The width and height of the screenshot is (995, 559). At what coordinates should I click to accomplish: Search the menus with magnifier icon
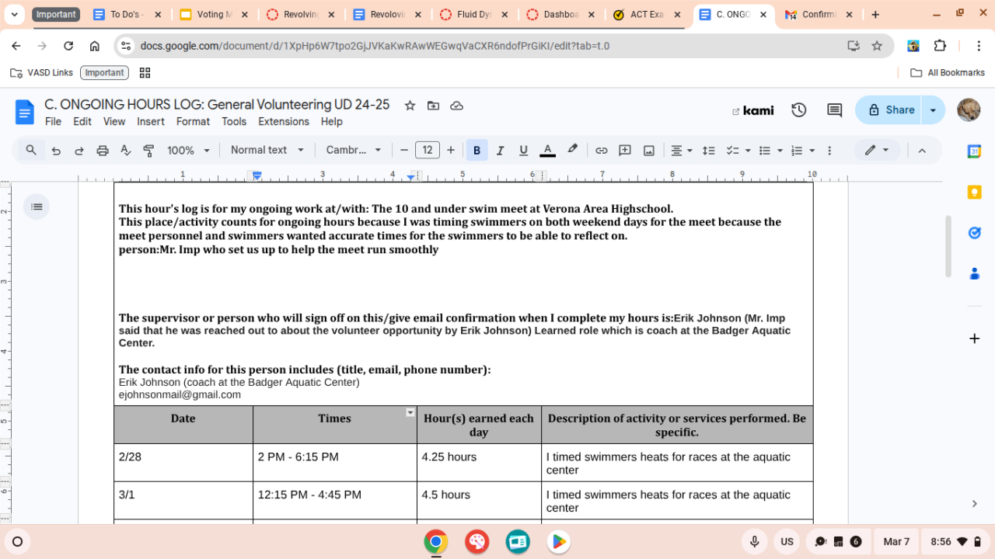pyautogui.click(x=31, y=150)
